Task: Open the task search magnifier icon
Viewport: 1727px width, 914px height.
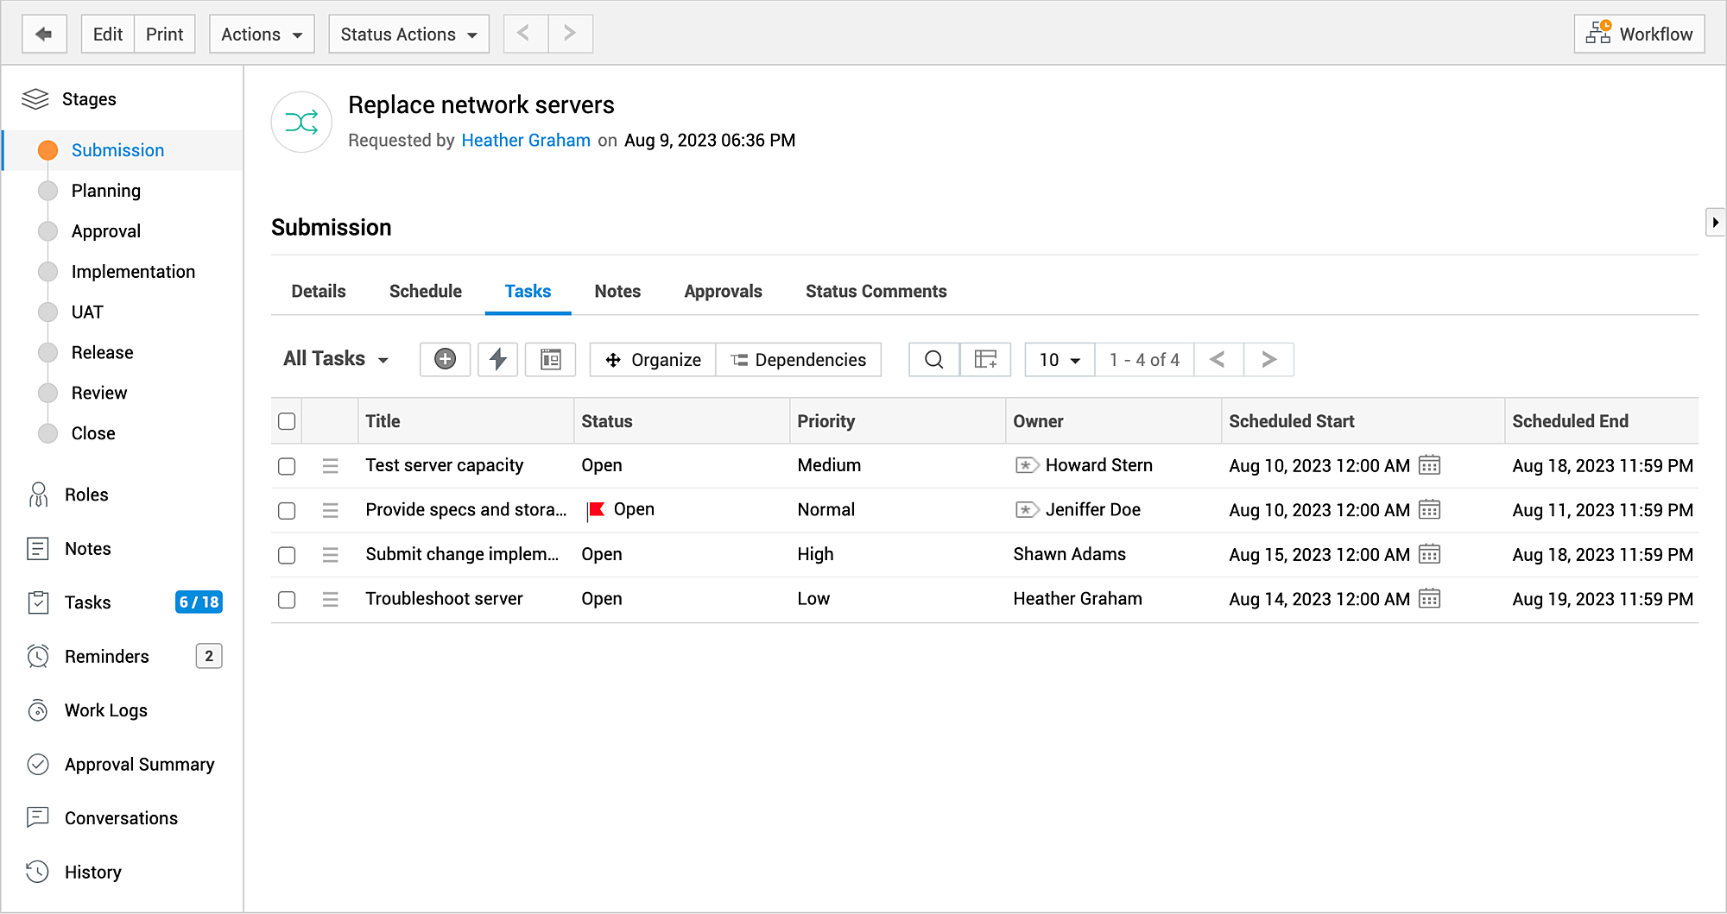Action: [x=933, y=359]
